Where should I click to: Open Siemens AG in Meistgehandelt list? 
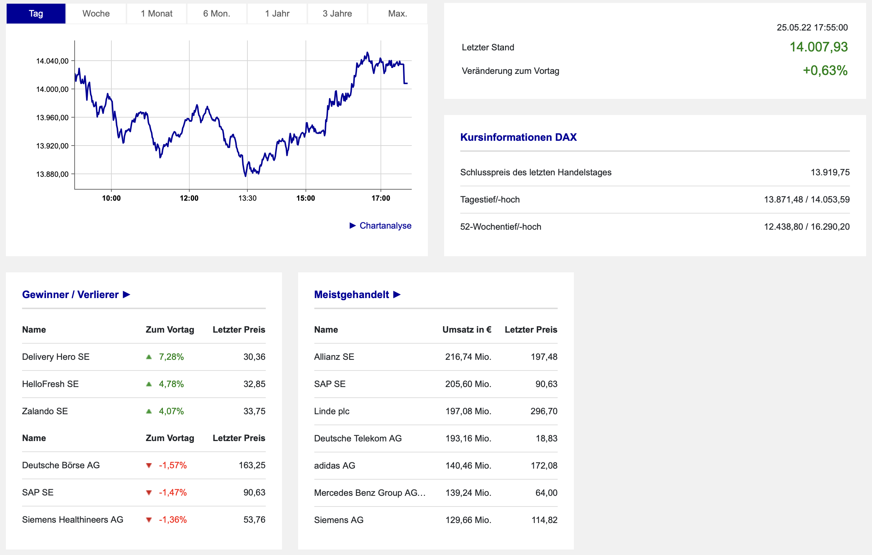point(339,520)
